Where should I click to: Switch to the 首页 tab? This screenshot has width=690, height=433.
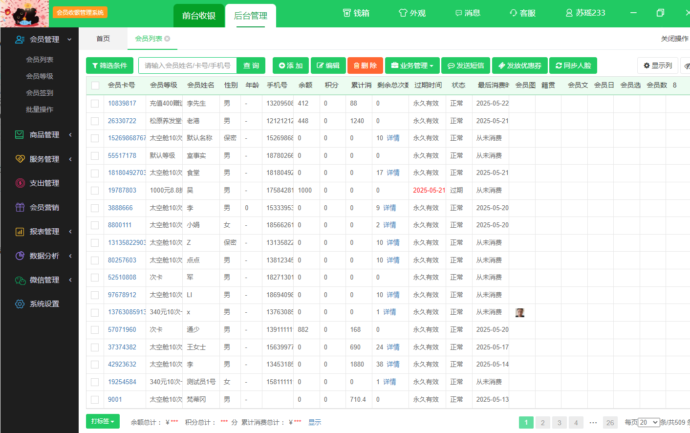(103, 39)
